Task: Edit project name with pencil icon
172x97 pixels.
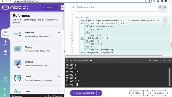Action: [x=73, y=8]
